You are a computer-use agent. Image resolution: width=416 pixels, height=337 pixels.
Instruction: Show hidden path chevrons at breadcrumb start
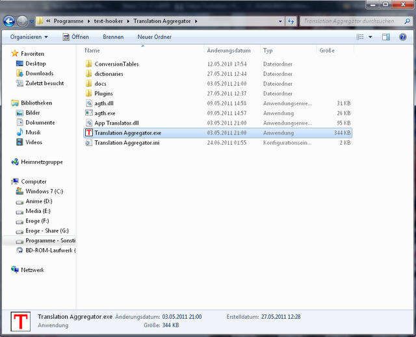pos(48,21)
